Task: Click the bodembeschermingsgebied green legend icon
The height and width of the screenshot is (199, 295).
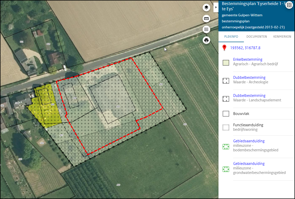Action: (226, 147)
